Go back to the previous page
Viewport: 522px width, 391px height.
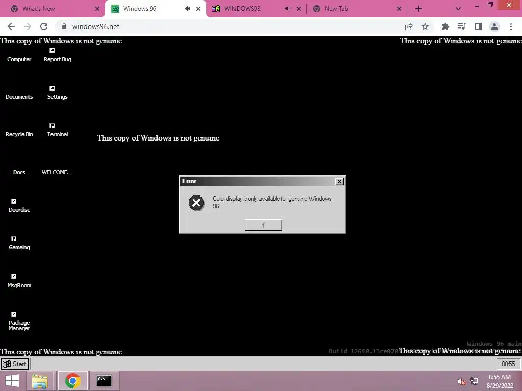11,26
